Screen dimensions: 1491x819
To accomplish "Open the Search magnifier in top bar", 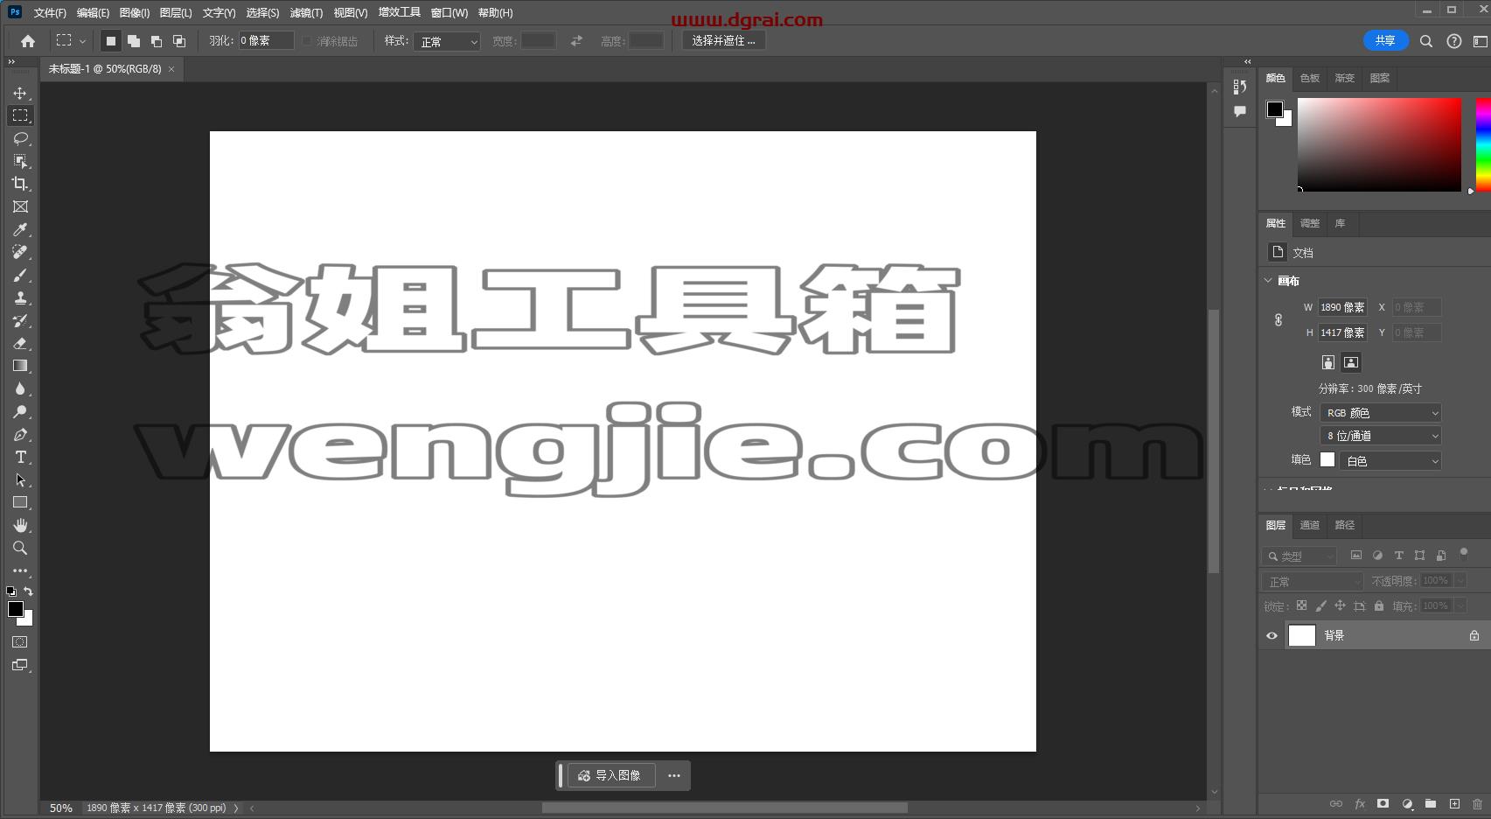I will click(x=1426, y=41).
